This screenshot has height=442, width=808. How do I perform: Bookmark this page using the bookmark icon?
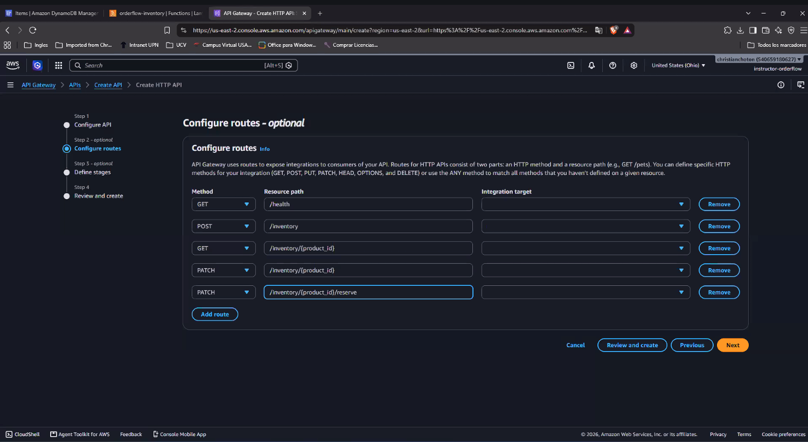coord(167,30)
